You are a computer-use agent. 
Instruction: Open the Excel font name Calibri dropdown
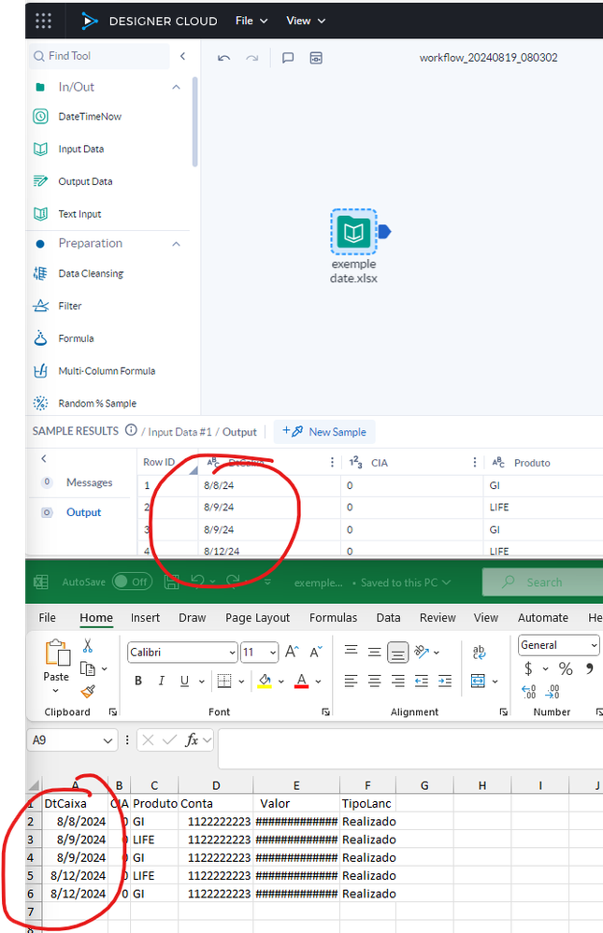232,653
